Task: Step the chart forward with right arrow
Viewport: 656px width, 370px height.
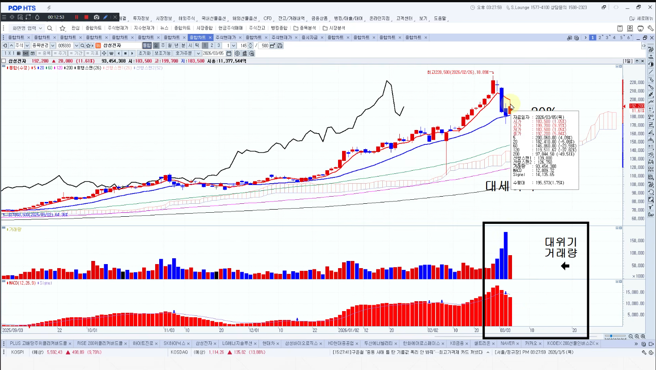Action: pyautogui.click(x=132, y=53)
